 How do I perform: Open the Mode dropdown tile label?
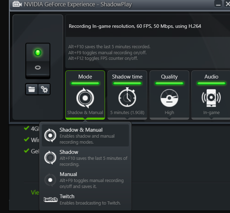(x=85, y=77)
